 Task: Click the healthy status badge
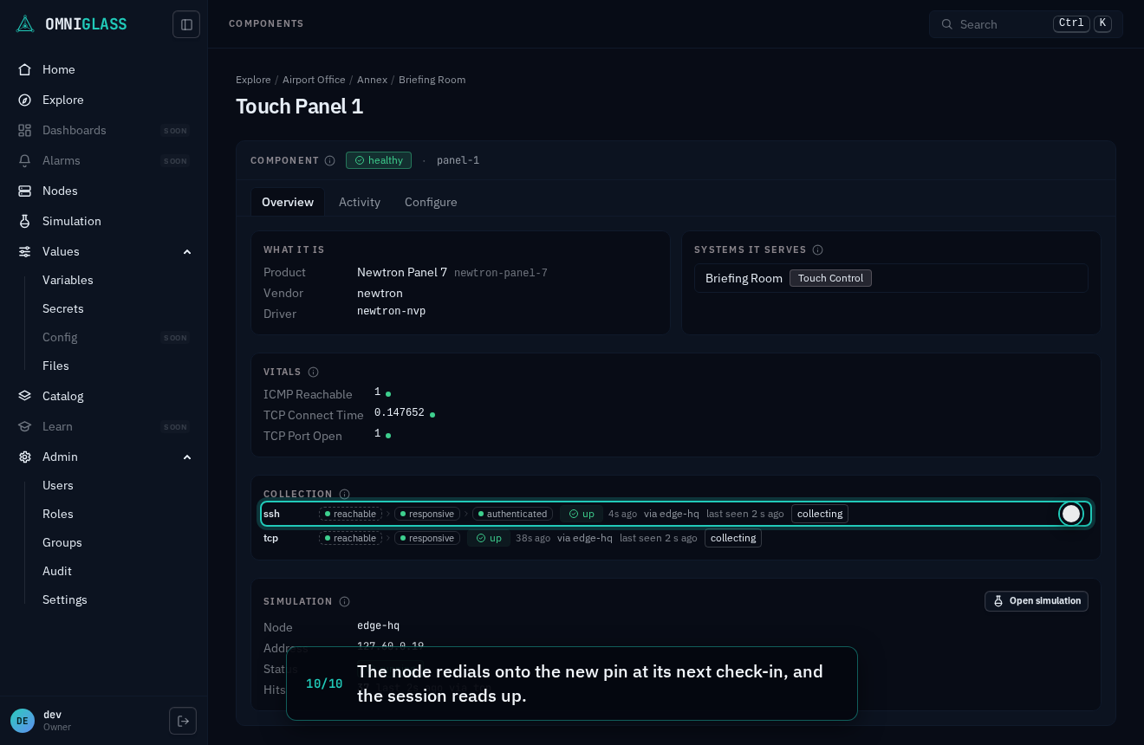click(379, 160)
